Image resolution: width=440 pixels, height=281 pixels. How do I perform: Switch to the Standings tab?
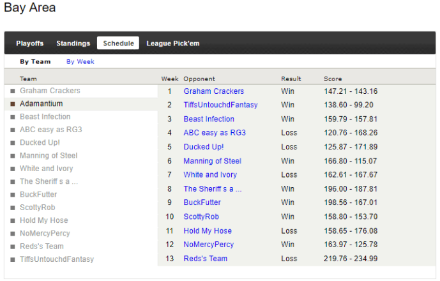(73, 43)
